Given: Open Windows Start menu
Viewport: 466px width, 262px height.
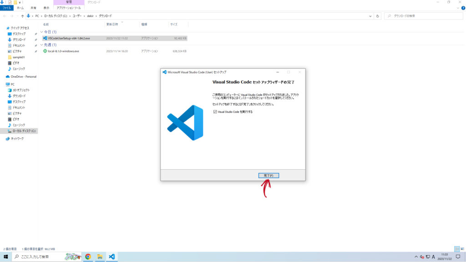Looking at the screenshot, I should [x=5, y=257].
